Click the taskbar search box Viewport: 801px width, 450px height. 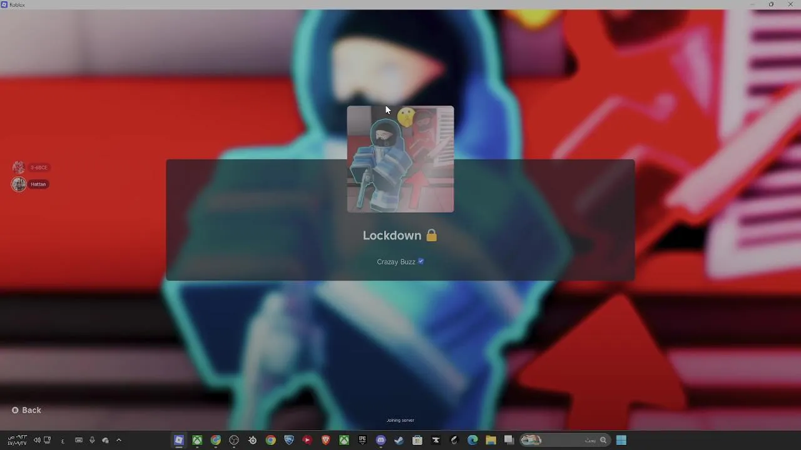click(x=565, y=440)
